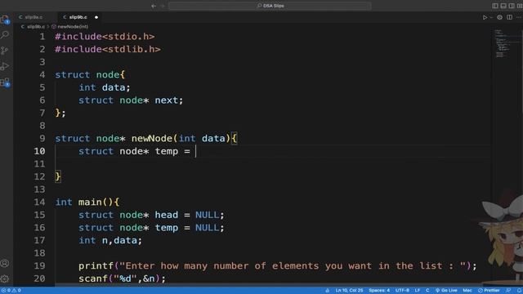Click Prettier in the status bar
Screen dimensions: 523x294
(489, 291)
